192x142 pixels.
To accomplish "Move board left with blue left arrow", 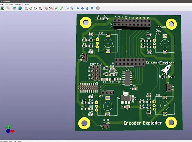I will click(x=78, y=8).
